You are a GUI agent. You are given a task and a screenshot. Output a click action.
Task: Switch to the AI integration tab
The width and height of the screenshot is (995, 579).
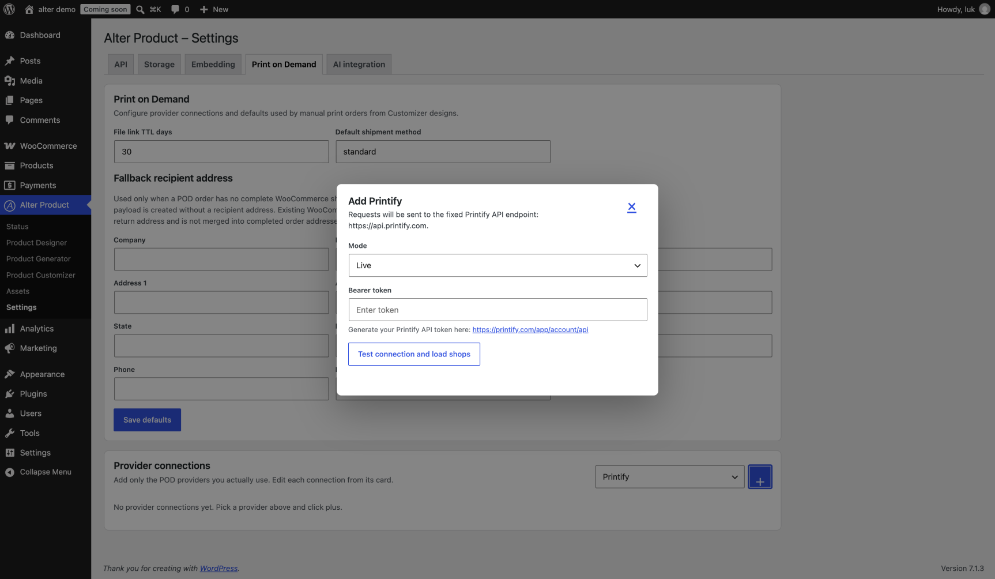[359, 65]
